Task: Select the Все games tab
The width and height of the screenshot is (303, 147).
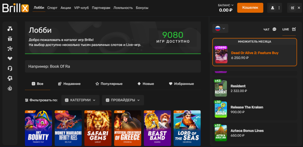Action: (x=38, y=84)
